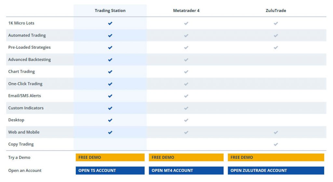The height and width of the screenshot is (182, 333).
Task: Click the Try a Demo label
Action: click(x=19, y=157)
